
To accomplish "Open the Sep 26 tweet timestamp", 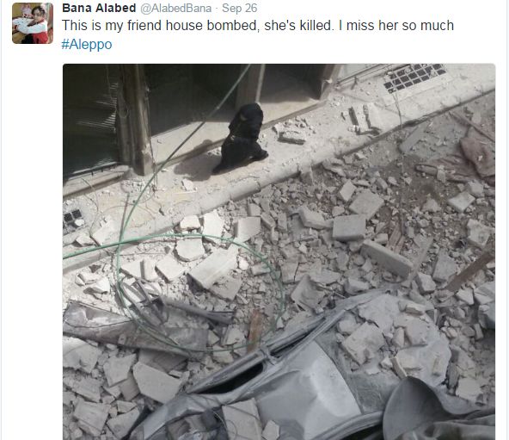I will 240,8.
